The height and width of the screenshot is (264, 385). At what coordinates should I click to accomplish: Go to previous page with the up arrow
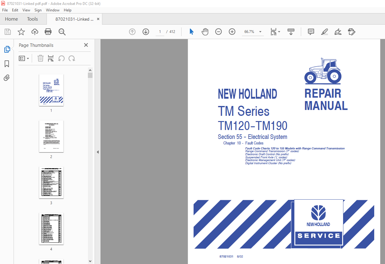132,32
